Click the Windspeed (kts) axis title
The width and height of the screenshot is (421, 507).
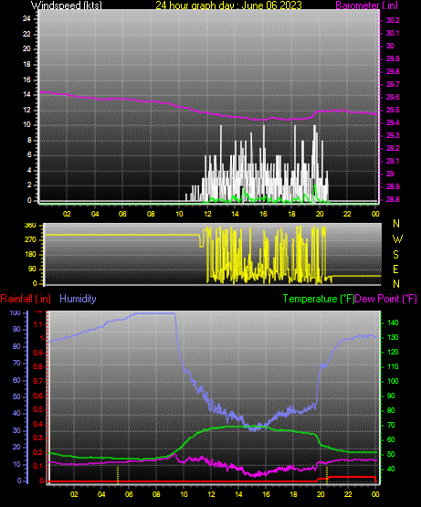coord(67,5)
